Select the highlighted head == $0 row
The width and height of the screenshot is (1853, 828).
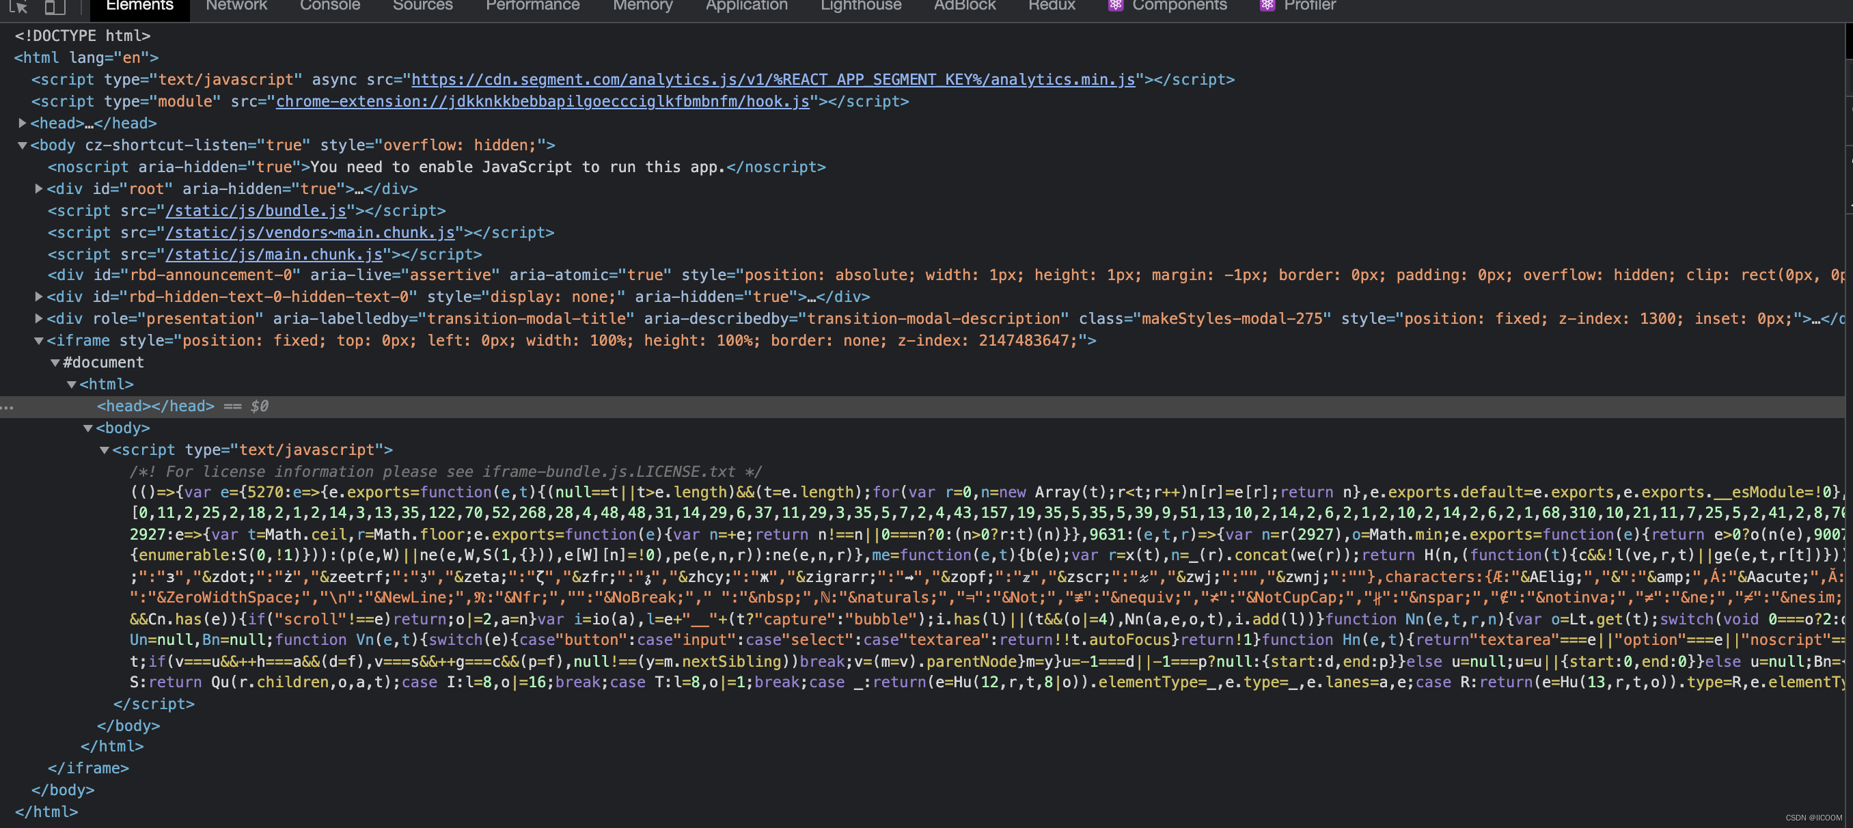(x=922, y=406)
